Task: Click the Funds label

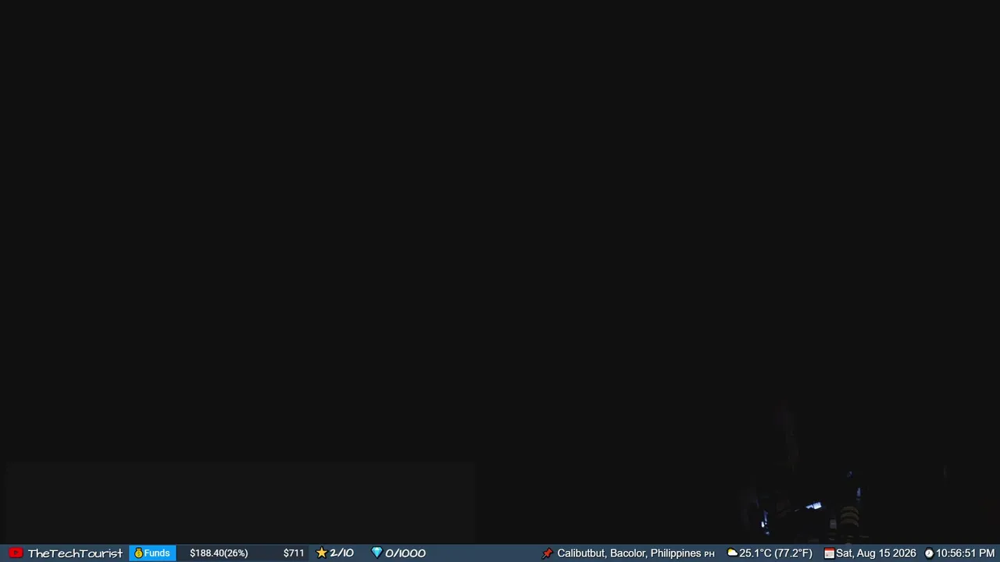Action: [x=157, y=553]
